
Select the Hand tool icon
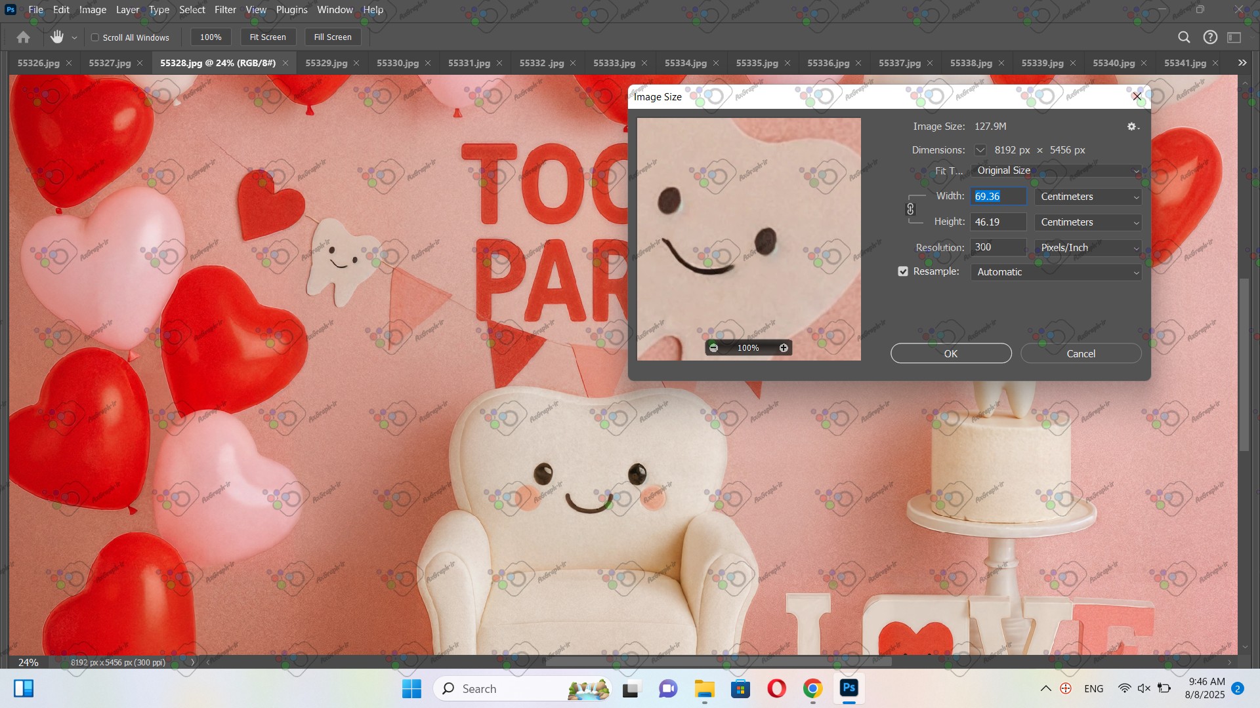pyautogui.click(x=57, y=37)
